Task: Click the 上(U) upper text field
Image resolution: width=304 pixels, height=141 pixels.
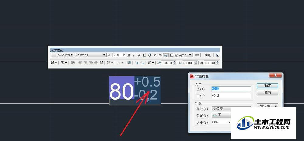Action: 231,89
